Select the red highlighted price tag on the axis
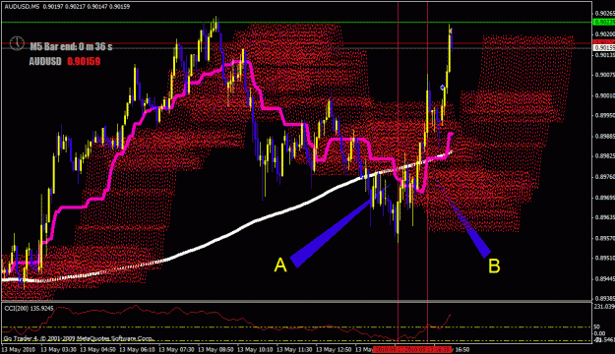615x354 pixels. click(604, 41)
